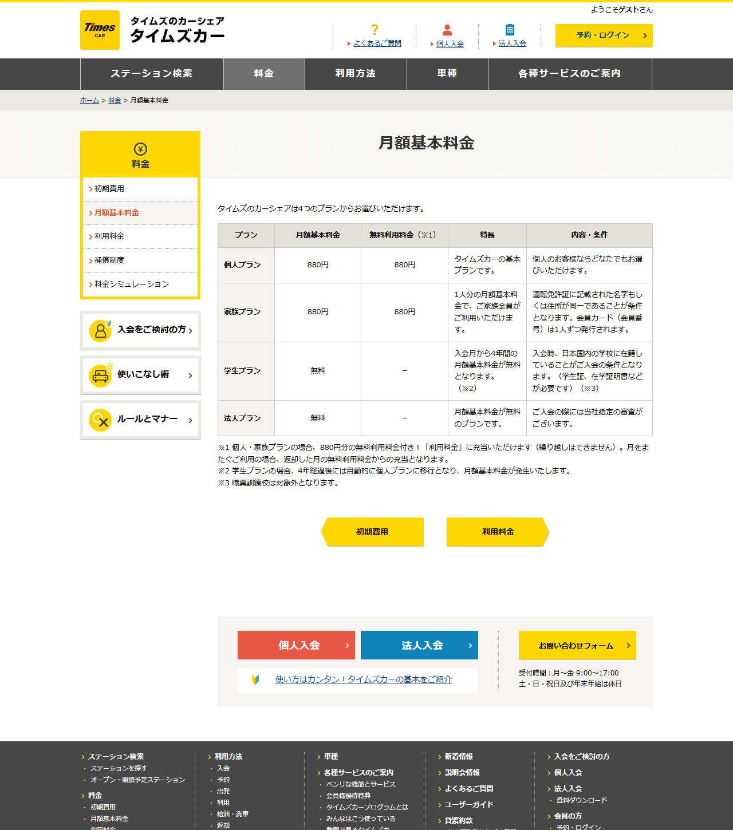This screenshot has width=733, height=830.
Task: Click the person icon for 個人入会
Action: 447,30
